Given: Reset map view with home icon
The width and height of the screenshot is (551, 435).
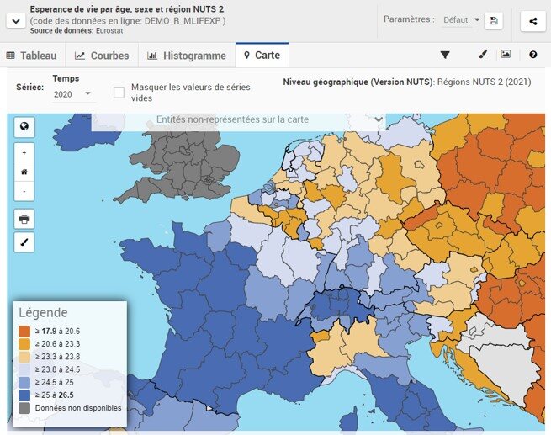Looking at the screenshot, I should pos(24,172).
